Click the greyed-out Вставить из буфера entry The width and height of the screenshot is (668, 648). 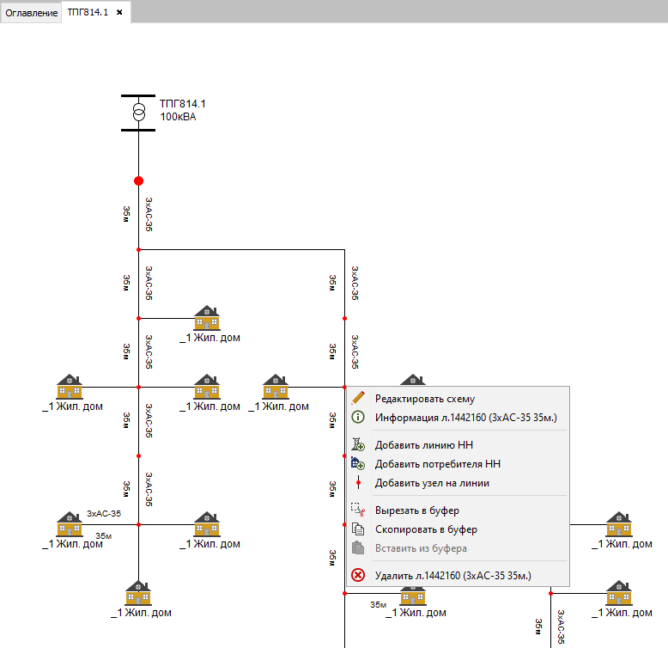click(x=458, y=547)
